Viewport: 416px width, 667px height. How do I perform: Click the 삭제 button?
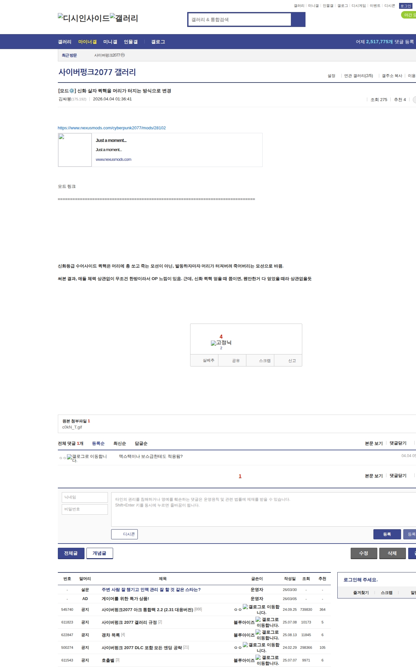pyautogui.click(x=393, y=553)
